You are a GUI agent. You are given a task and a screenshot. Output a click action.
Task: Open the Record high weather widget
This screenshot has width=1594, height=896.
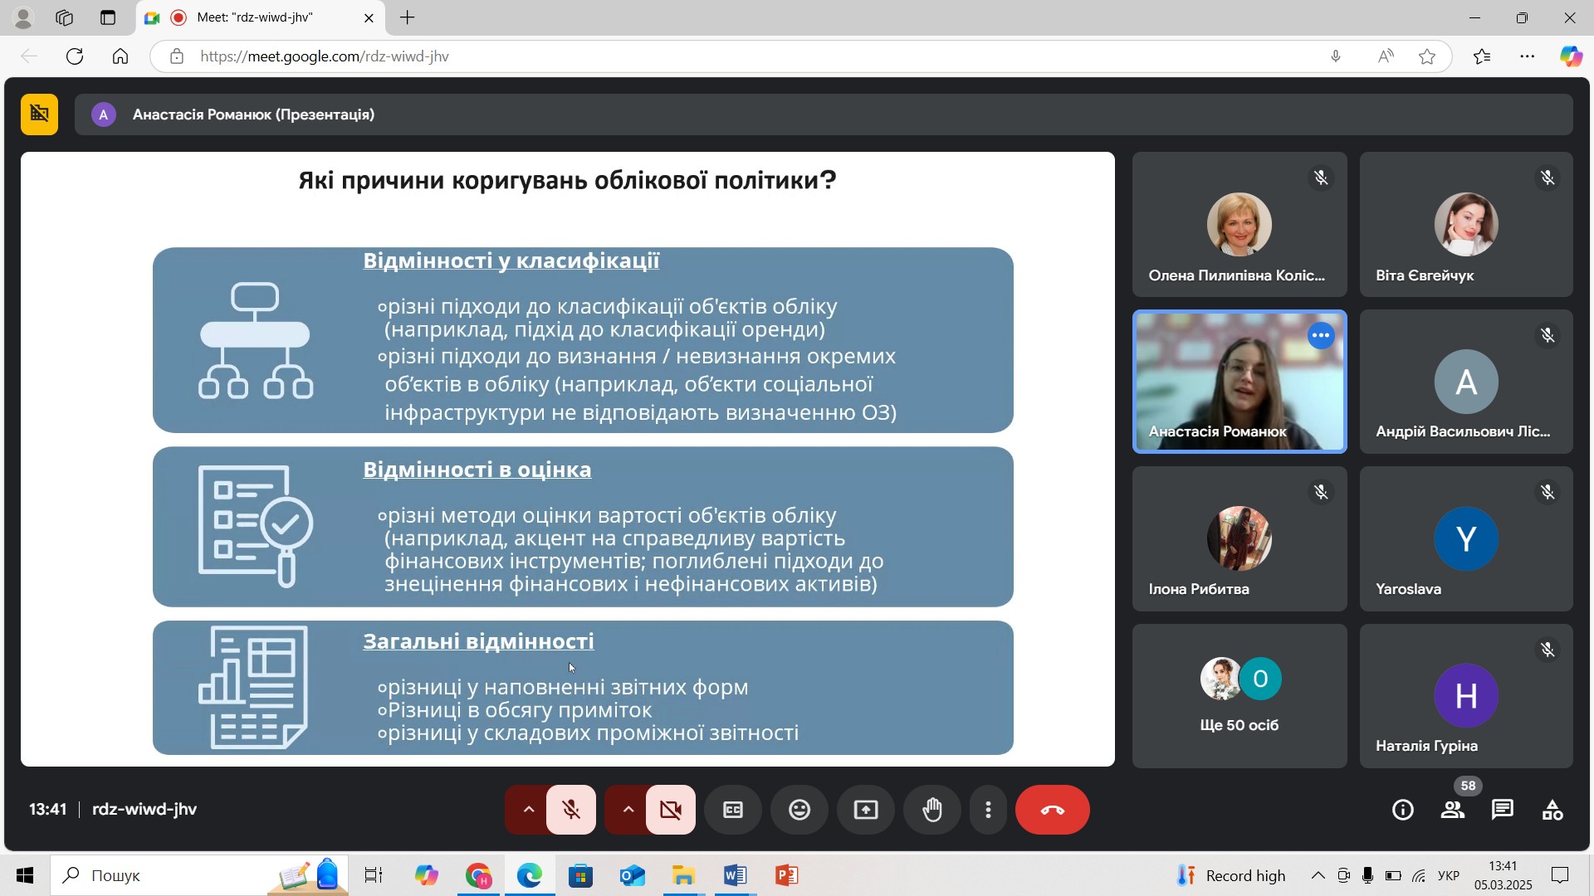tap(1231, 875)
